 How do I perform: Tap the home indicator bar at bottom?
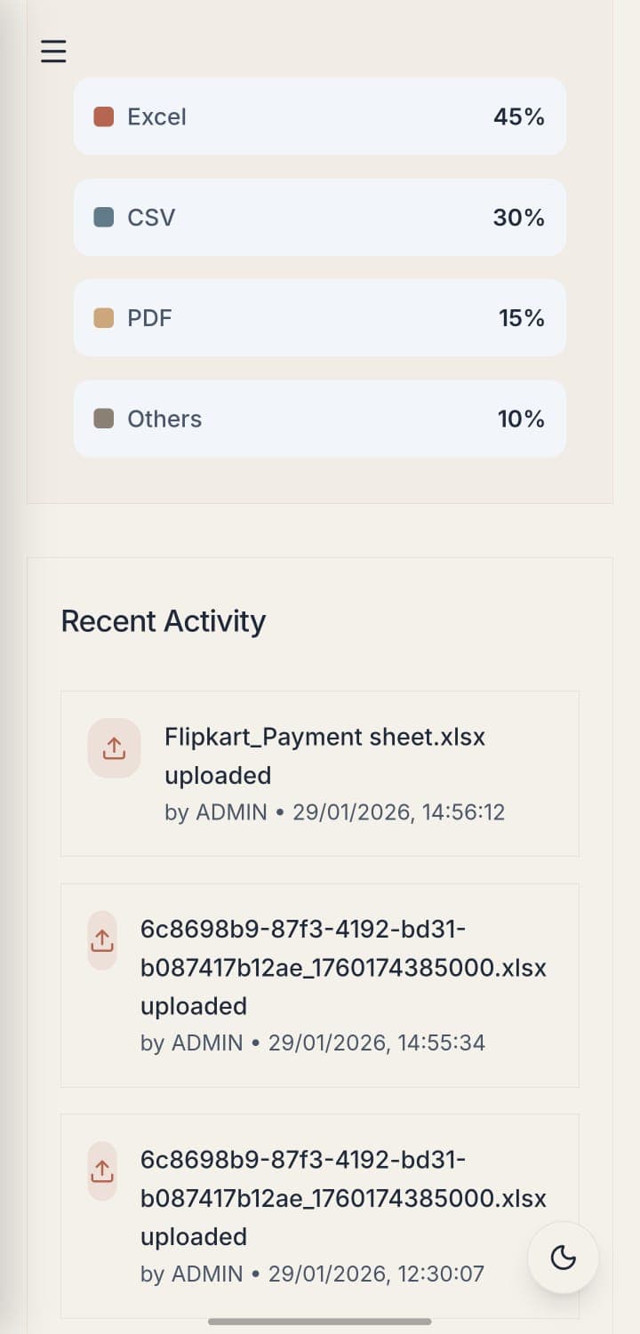coord(320,1322)
